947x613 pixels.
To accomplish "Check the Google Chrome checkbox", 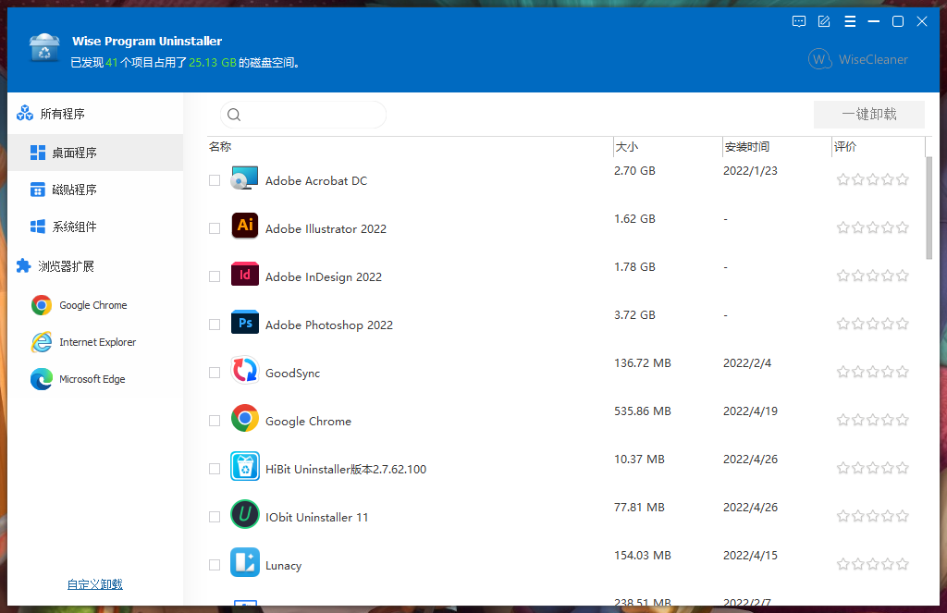I will tap(215, 421).
